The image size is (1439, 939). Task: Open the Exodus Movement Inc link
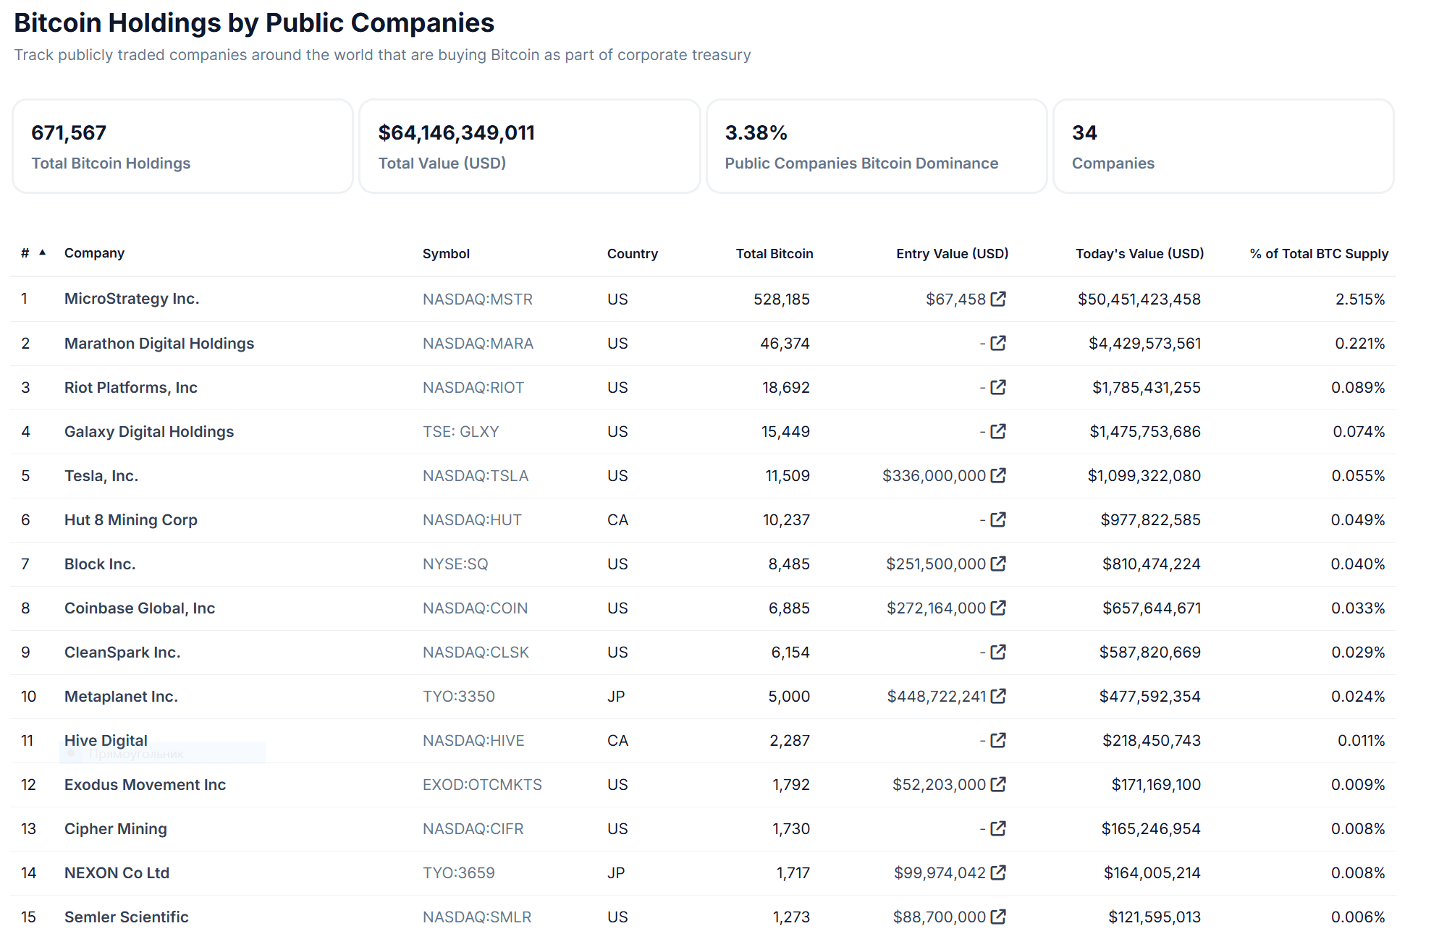pyautogui.click(x=145, y=785)
